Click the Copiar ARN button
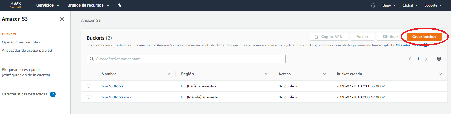 (329, 37)
